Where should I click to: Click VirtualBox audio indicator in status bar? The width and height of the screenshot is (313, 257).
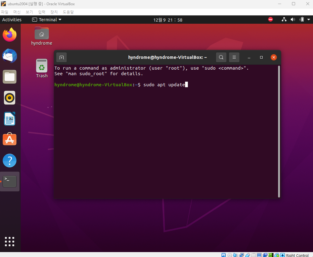coord(235,255)
